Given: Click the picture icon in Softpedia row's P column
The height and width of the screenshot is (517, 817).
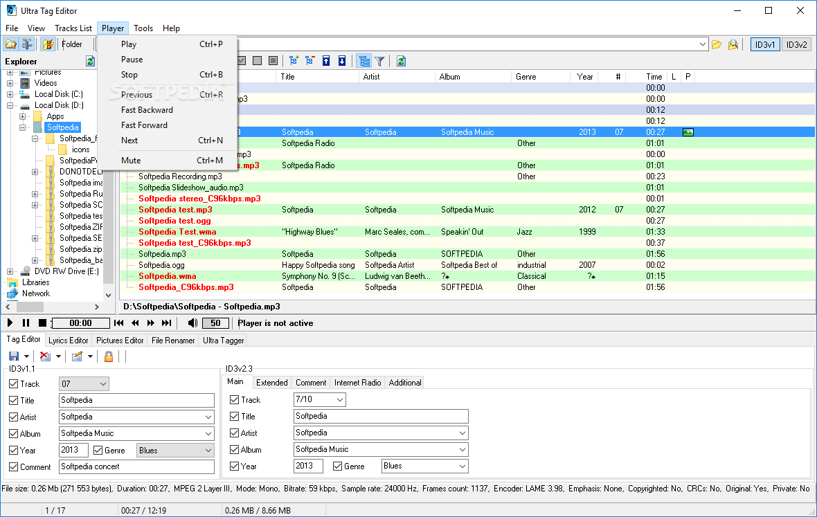Looking at the screenshot, I should 688,132.
